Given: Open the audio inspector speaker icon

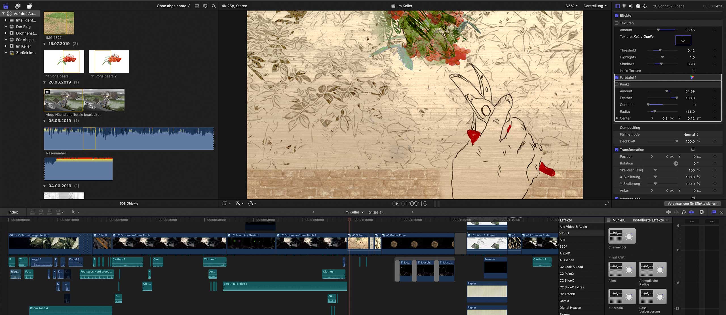Looking at the screenshot, I should tap(631, 6).
